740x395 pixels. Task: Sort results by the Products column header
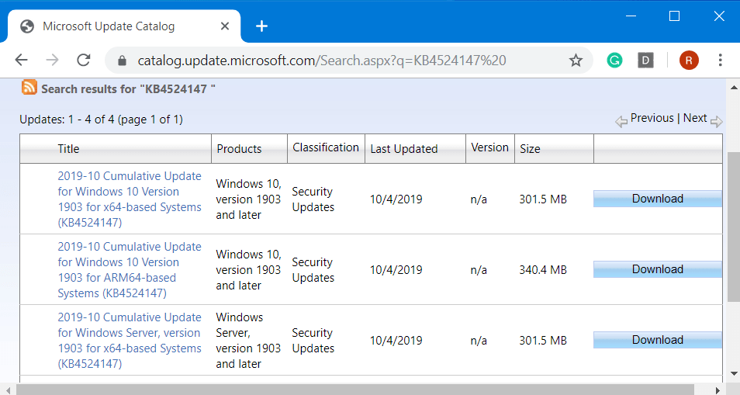[239, 149]
